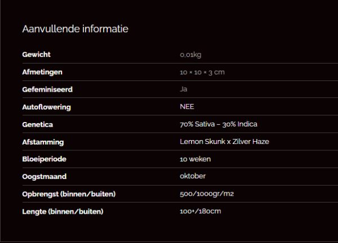The width and height of the screenshot is (338, 243).
Task: Select the 'Afmetingen' row label
Action: [42, 72]
